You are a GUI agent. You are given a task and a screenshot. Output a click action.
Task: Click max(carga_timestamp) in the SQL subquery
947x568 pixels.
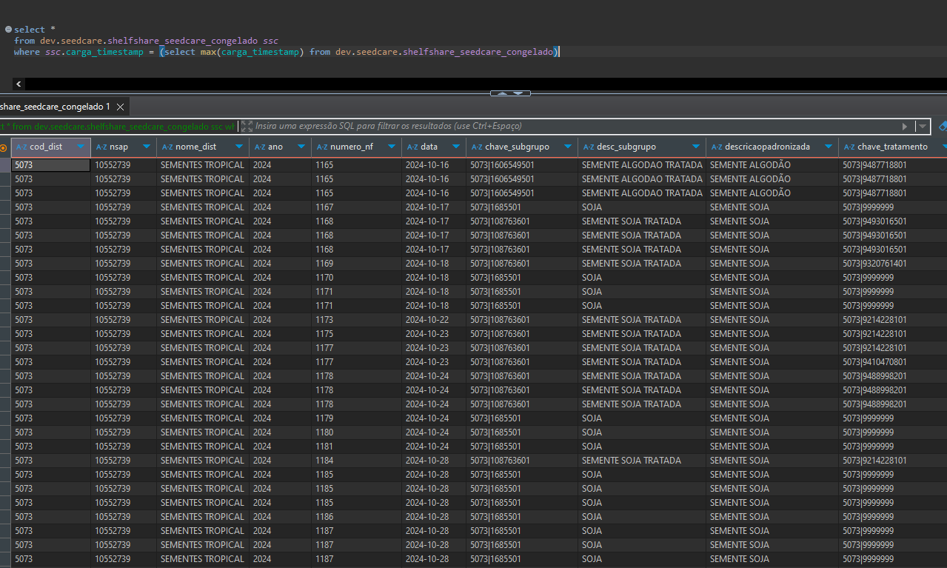252,52
